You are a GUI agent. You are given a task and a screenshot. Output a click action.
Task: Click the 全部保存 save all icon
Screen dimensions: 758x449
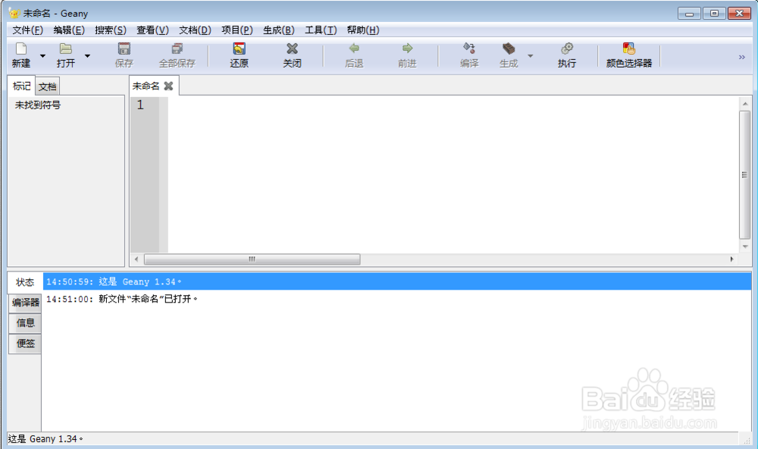[177, 49]
